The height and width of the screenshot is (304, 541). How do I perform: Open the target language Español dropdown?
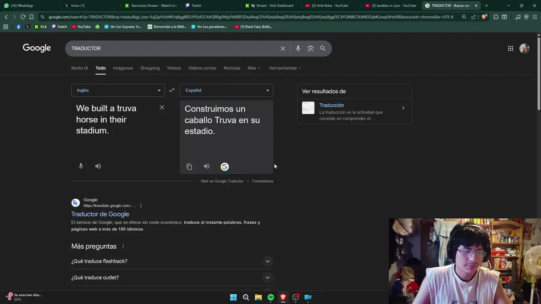[227, 90]
